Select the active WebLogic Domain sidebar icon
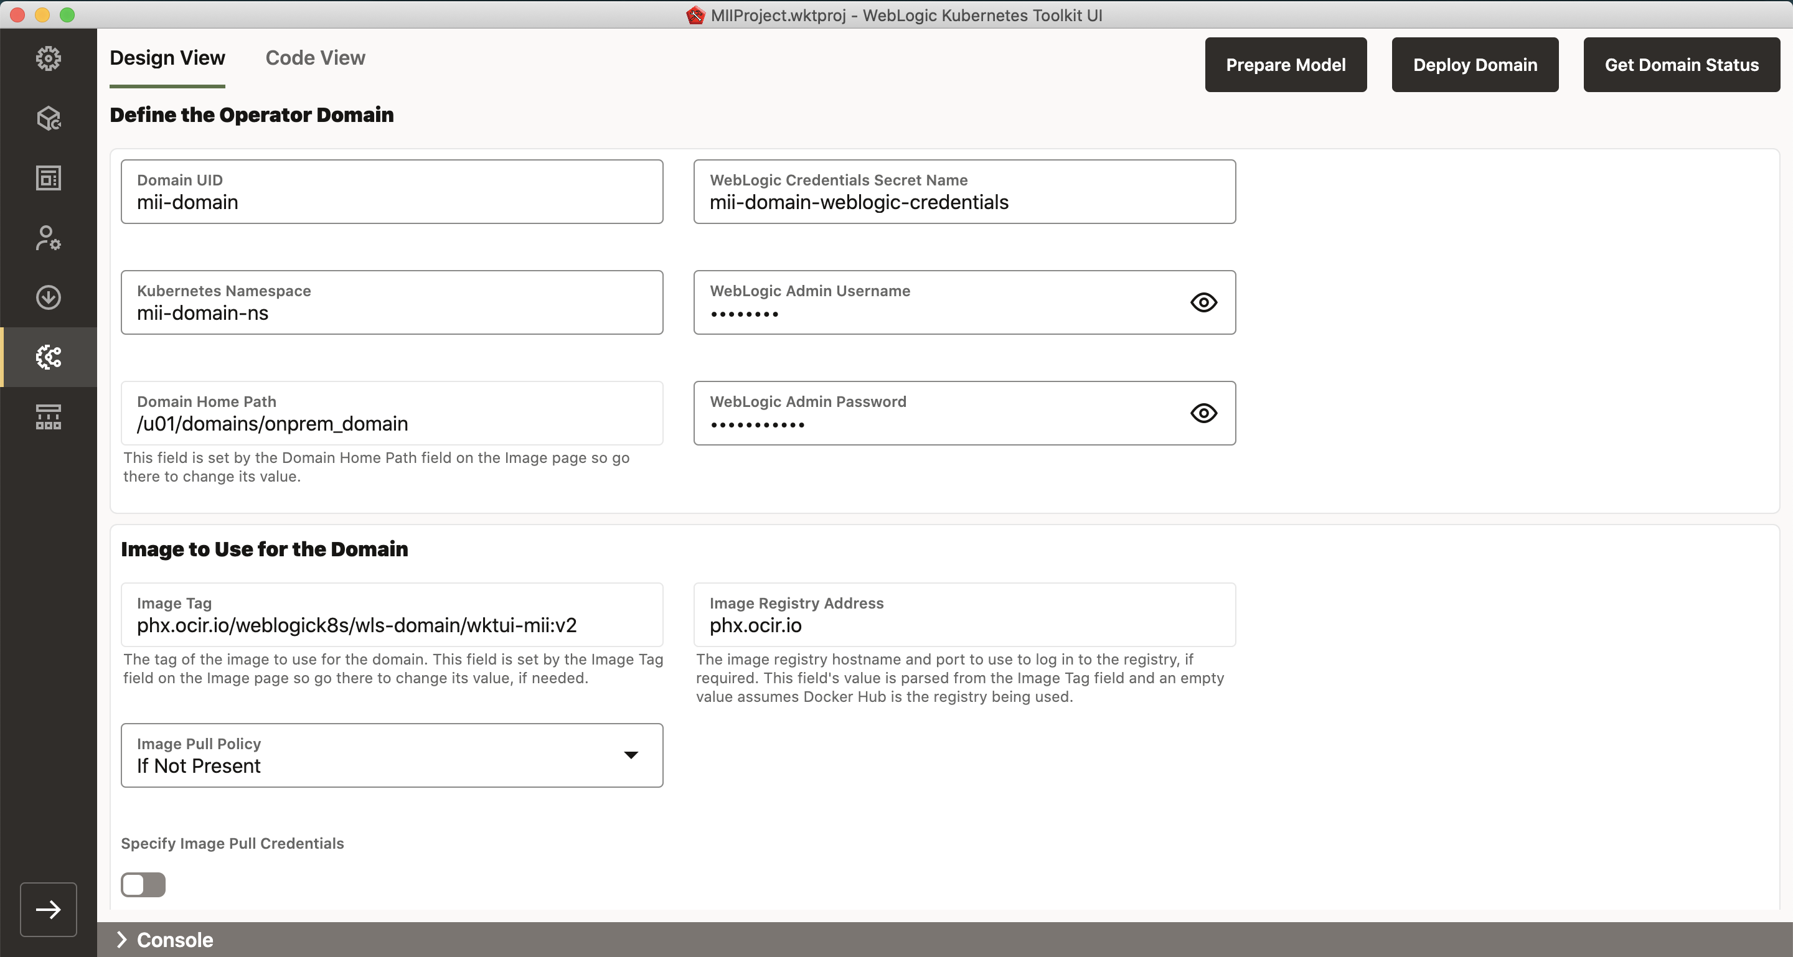 pos(48,358)
